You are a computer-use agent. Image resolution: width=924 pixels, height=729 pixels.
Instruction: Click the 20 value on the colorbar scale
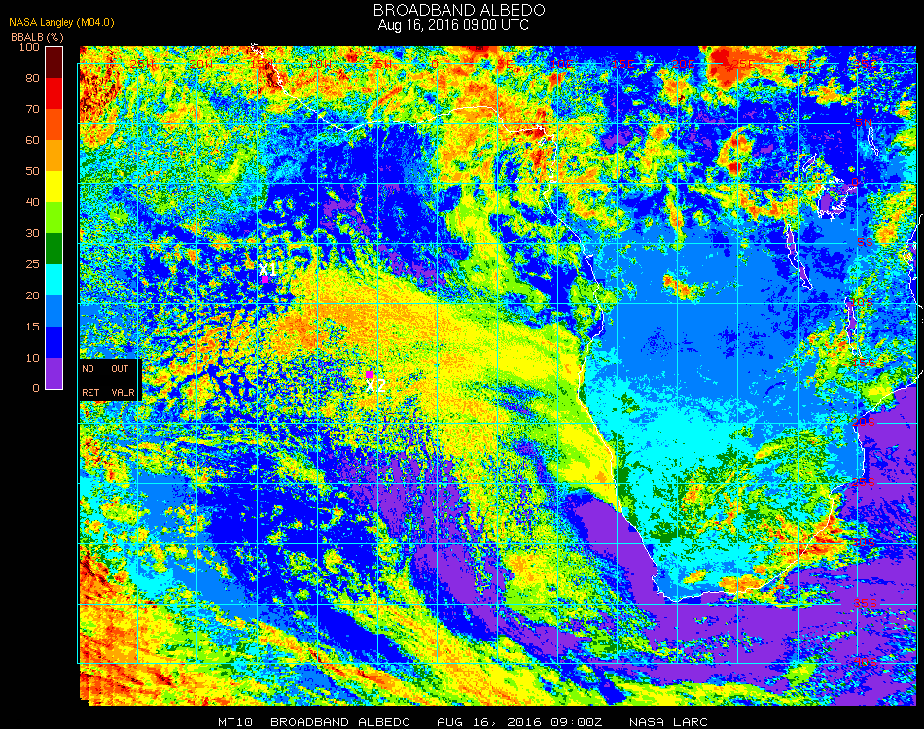click(x=32, y=295)
